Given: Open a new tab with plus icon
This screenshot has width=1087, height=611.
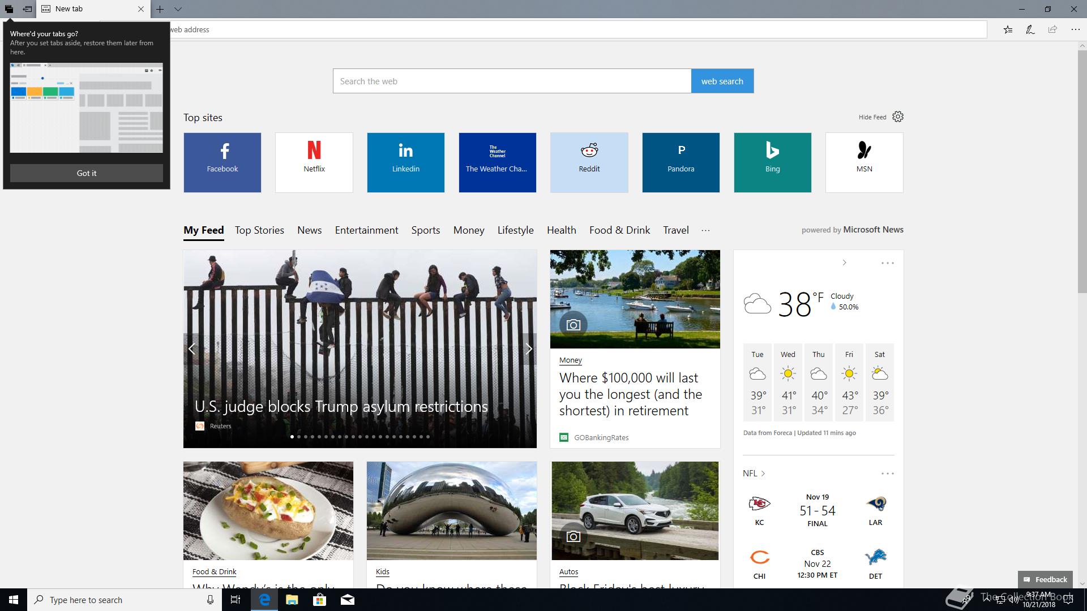Looking at the screenshot, I should click(160, 9).
